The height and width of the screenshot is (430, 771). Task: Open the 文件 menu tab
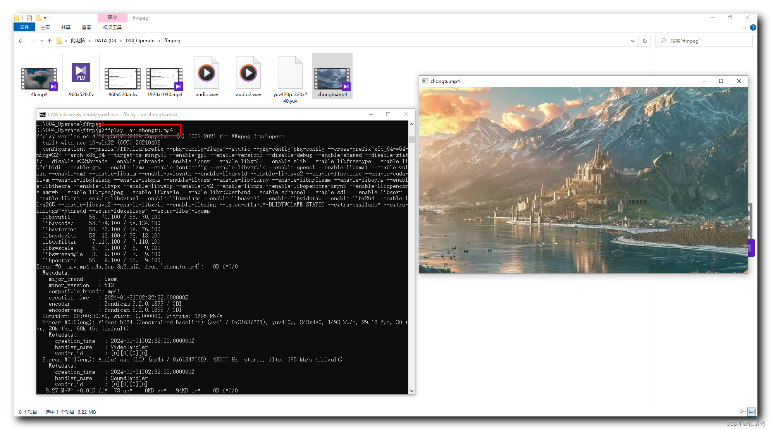(24, 27)
